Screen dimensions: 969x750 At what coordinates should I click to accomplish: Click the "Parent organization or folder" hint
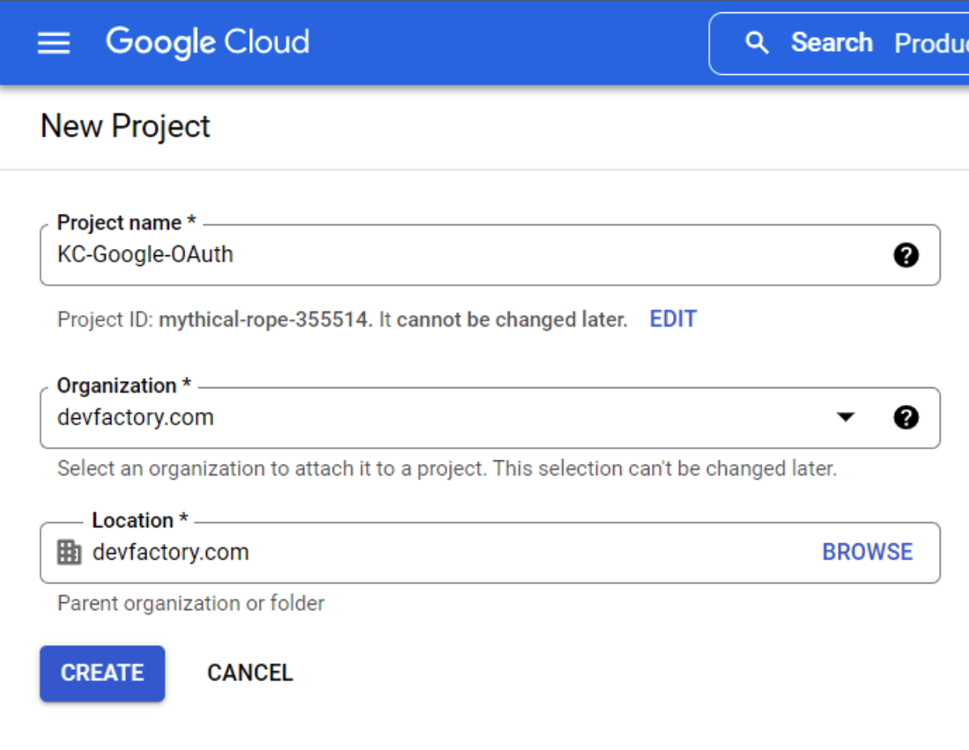point(191,603)
